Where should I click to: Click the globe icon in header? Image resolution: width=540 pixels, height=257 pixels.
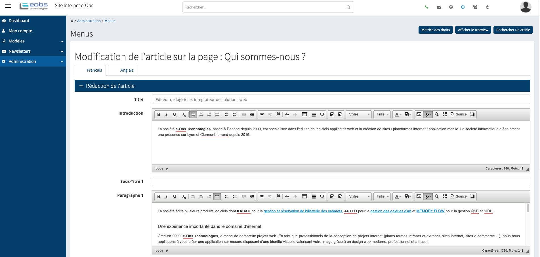pyautogui.click(x=451, y=7)
